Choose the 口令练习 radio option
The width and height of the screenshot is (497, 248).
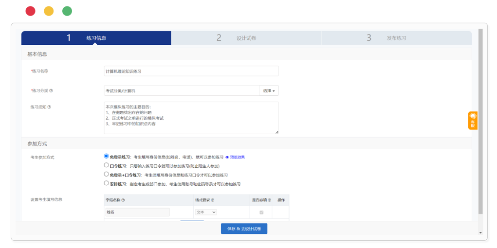point(107,165)
